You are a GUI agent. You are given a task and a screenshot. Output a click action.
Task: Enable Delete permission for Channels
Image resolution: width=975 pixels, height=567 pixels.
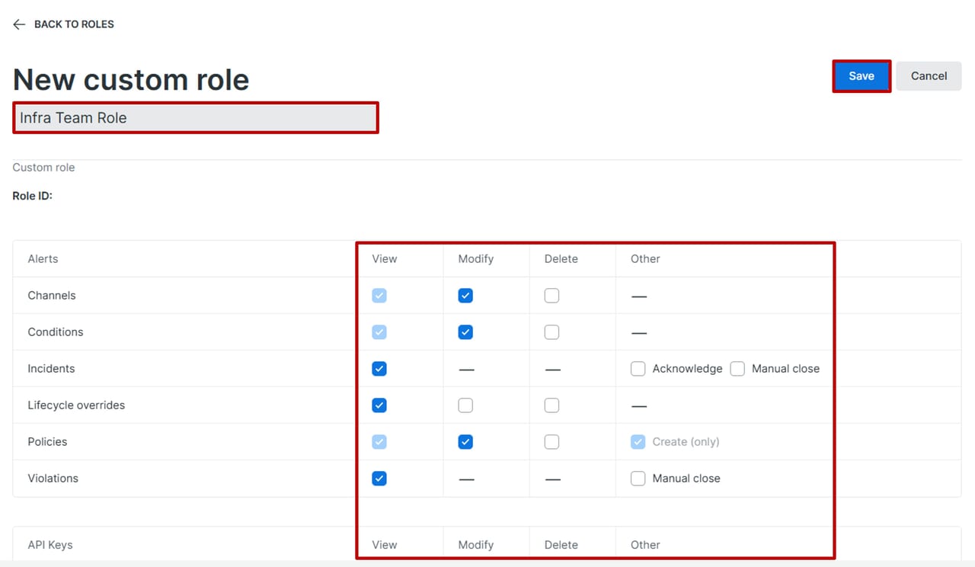551,296
